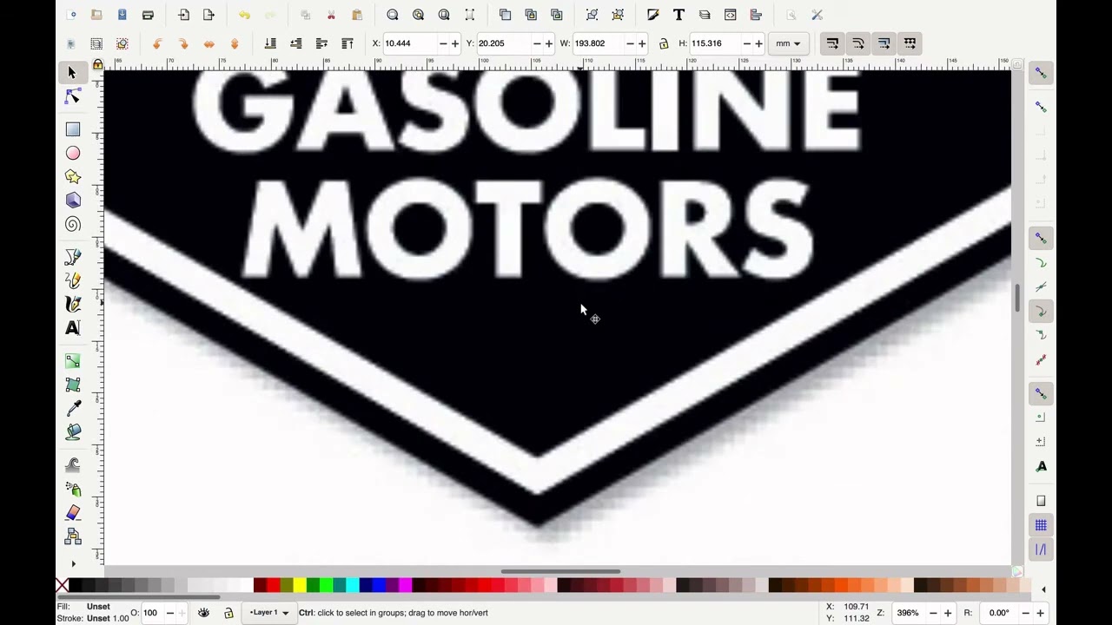
Task: Decrease H height value
Action: click(746, 43)
